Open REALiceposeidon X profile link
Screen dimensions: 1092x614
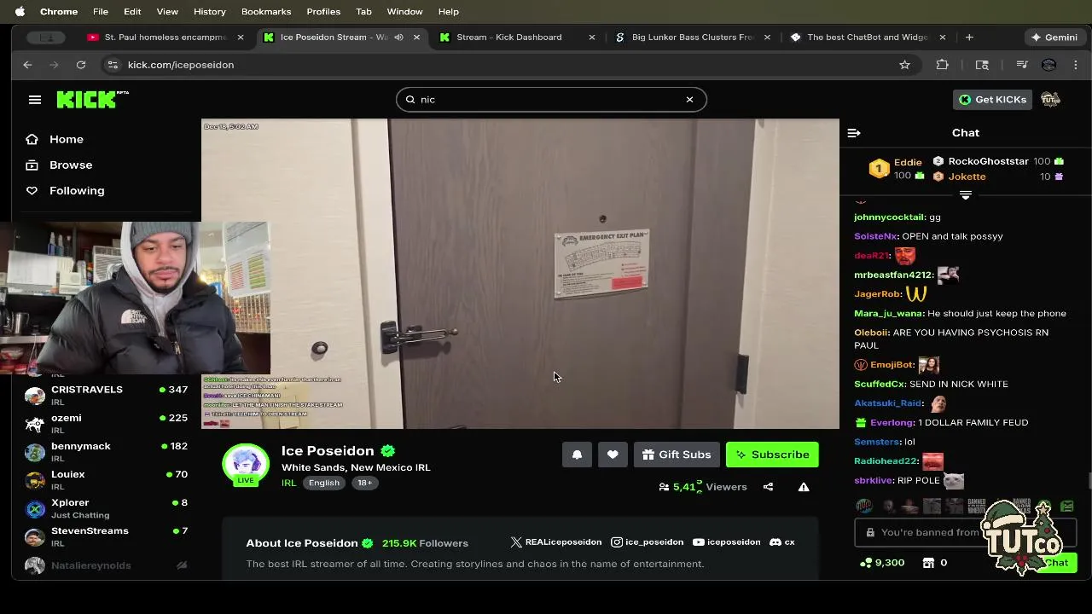pos(556,542)
